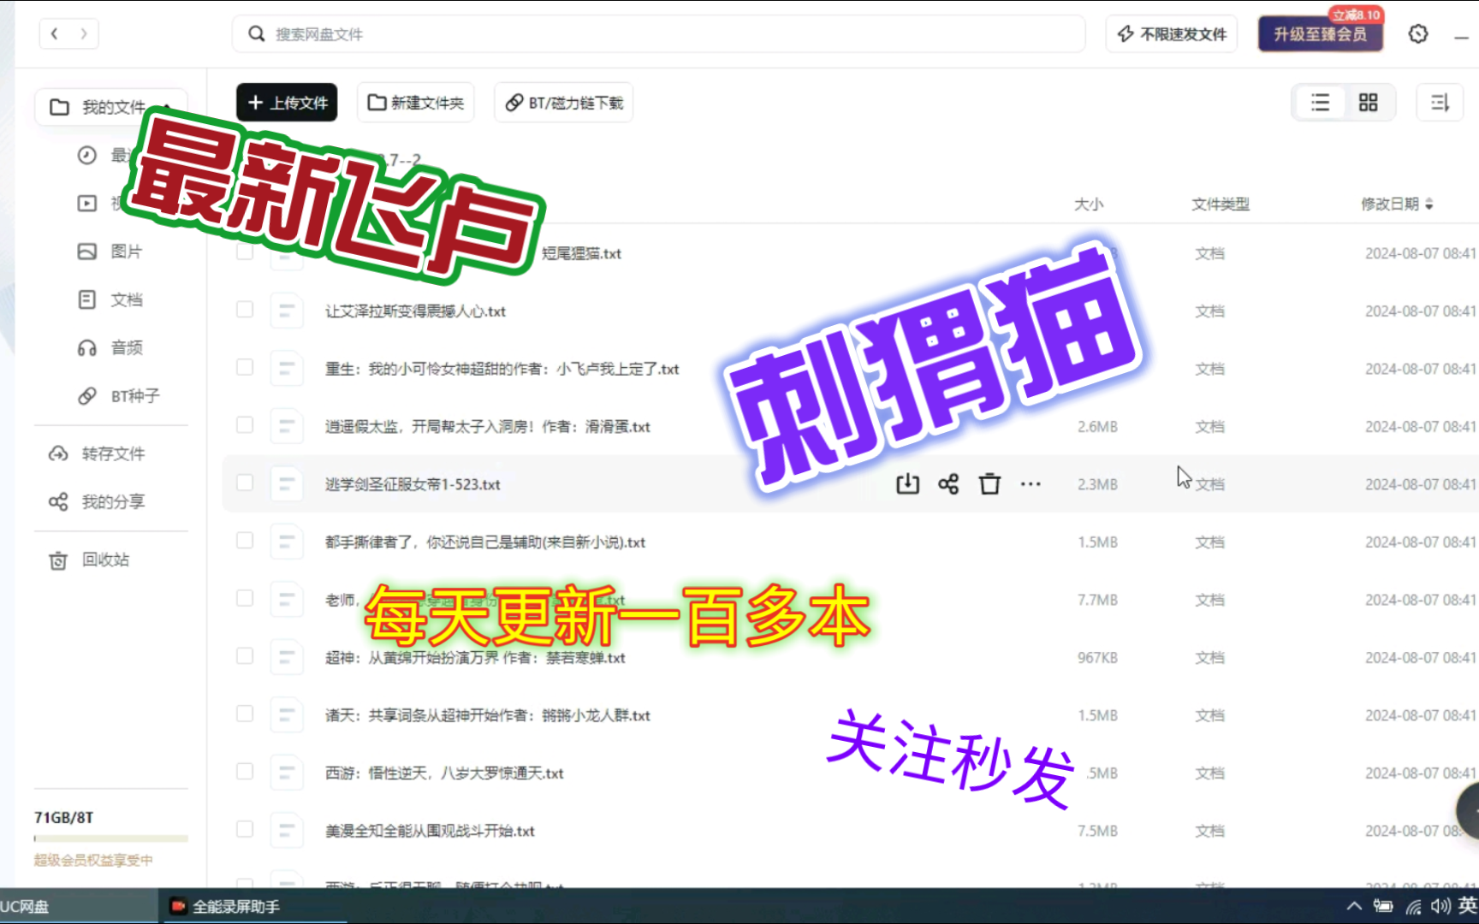Switch to grid view layout
This screenshot has height=924, width=1479.
(1369, 103)
